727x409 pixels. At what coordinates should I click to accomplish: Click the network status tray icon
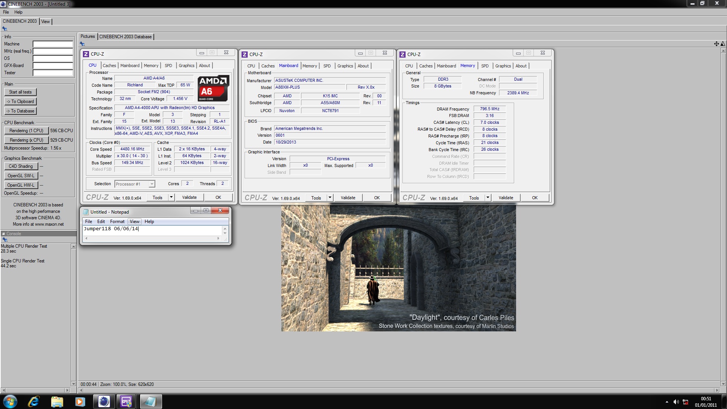686,402
